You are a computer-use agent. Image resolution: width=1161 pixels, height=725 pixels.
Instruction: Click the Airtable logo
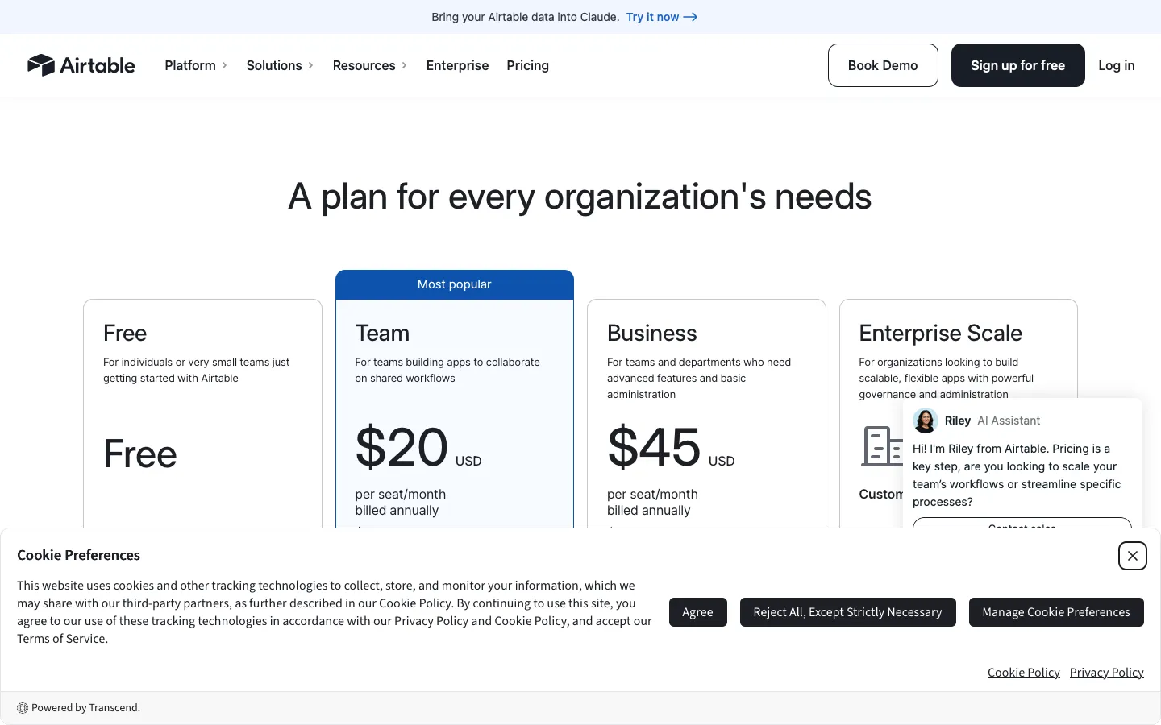click(81, 65)
